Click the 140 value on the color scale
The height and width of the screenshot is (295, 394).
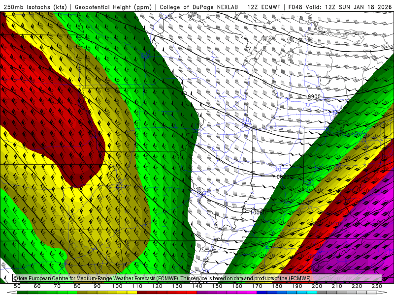(197, 286)
